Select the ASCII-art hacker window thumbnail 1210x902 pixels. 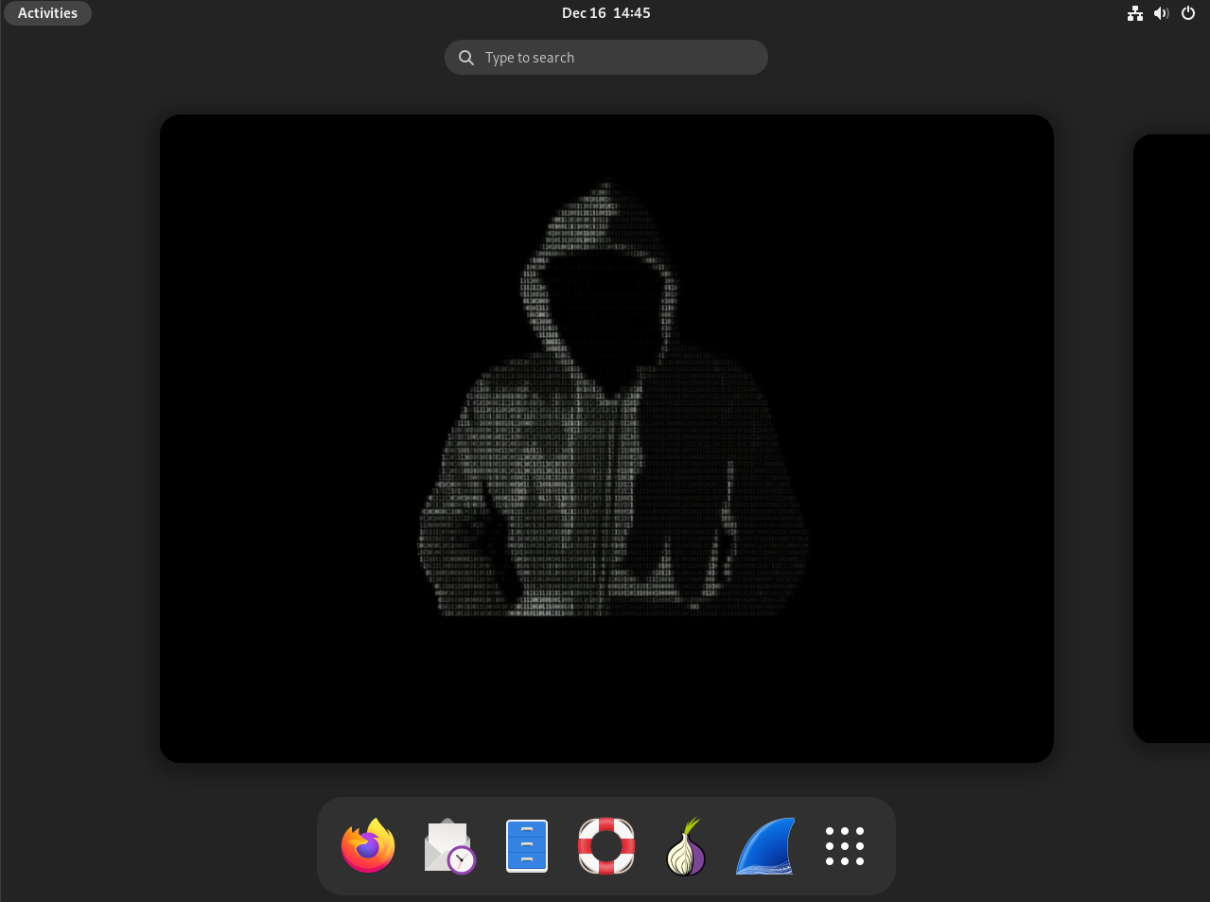pos(606,437)
